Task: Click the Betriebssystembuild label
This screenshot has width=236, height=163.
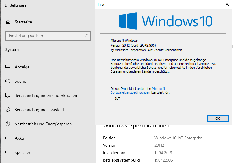Action: click(x=121, y=160)
